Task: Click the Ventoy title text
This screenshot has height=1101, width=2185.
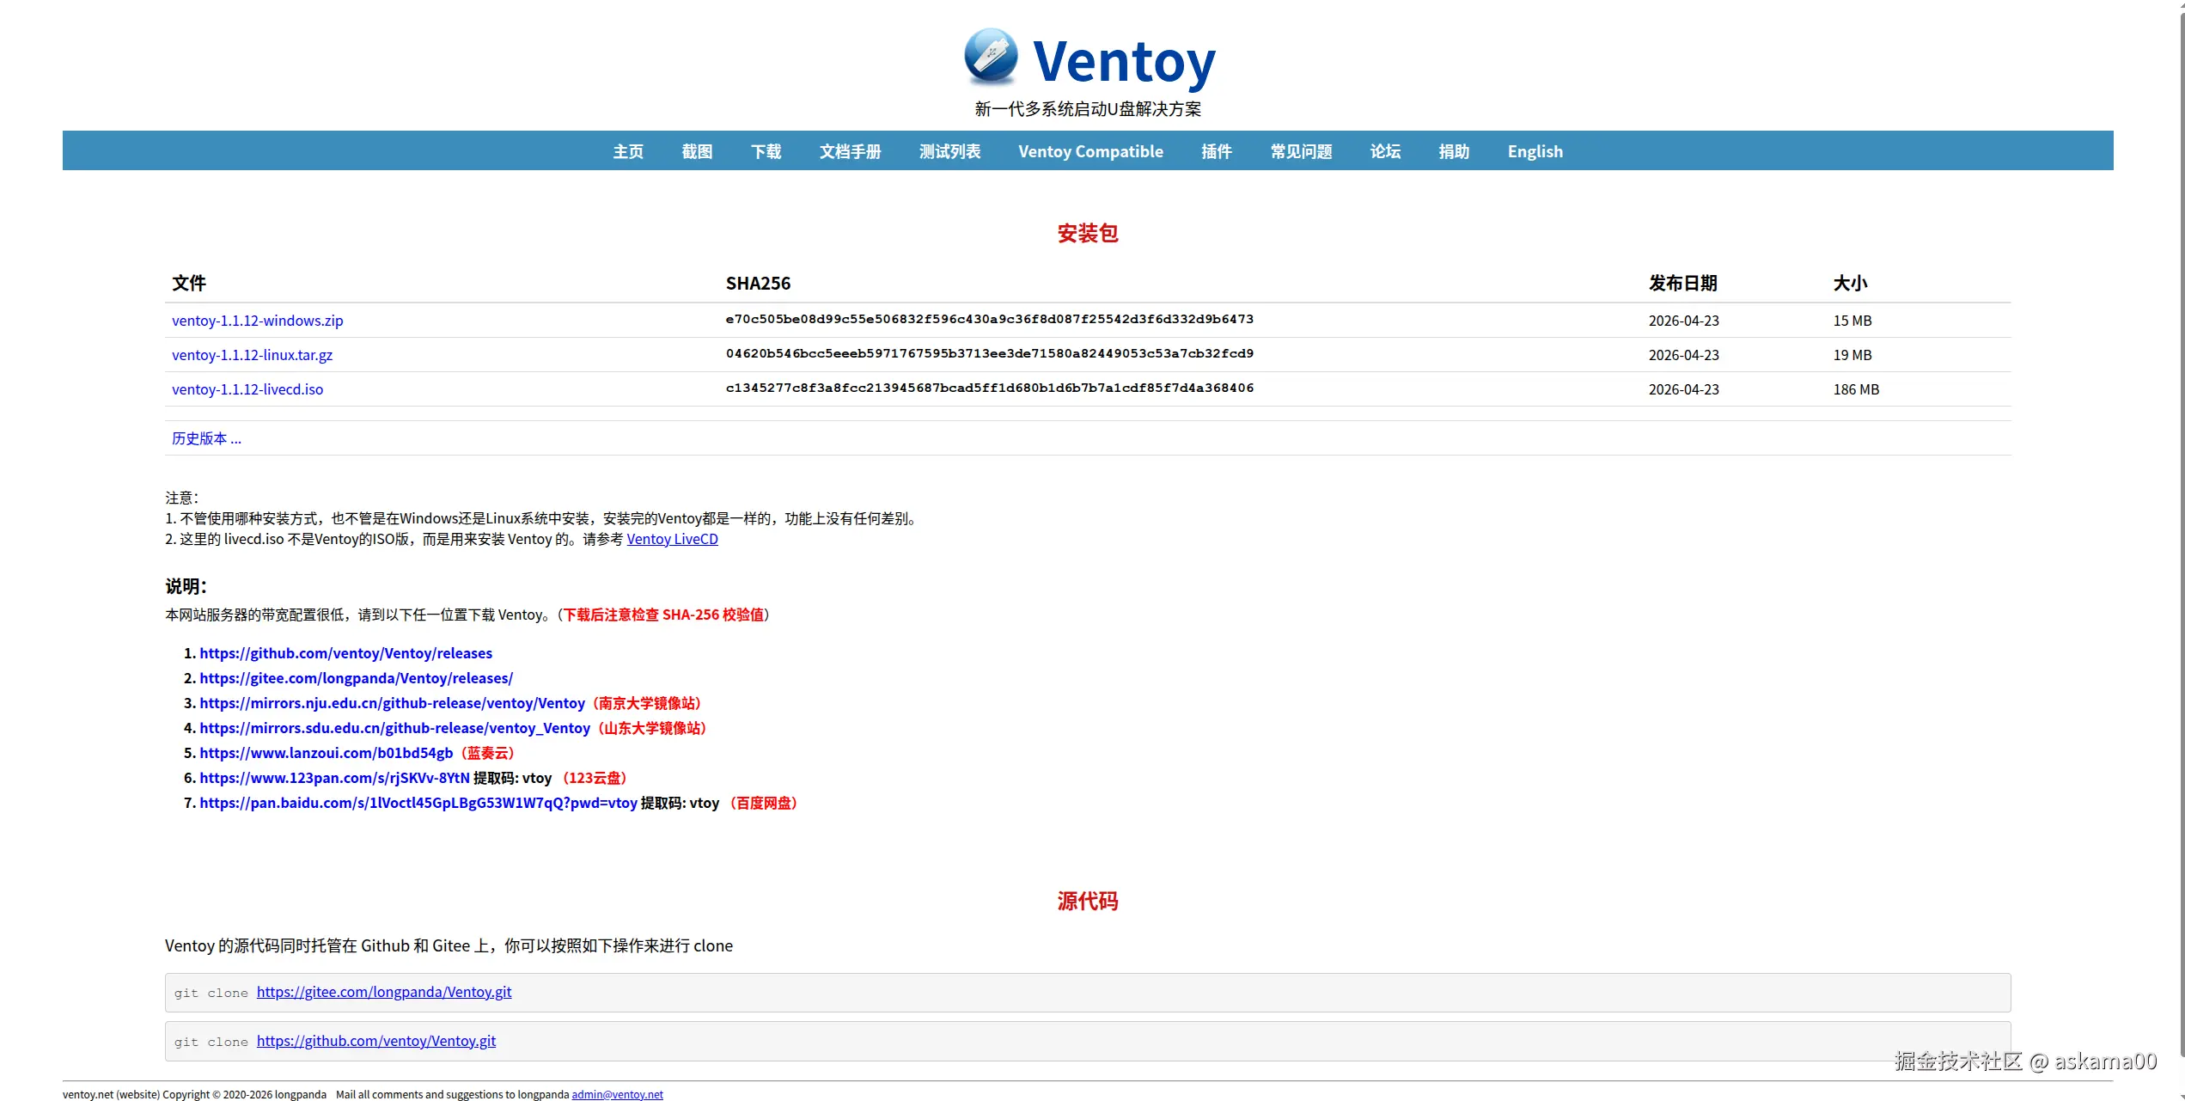Action: [1124, 61]
